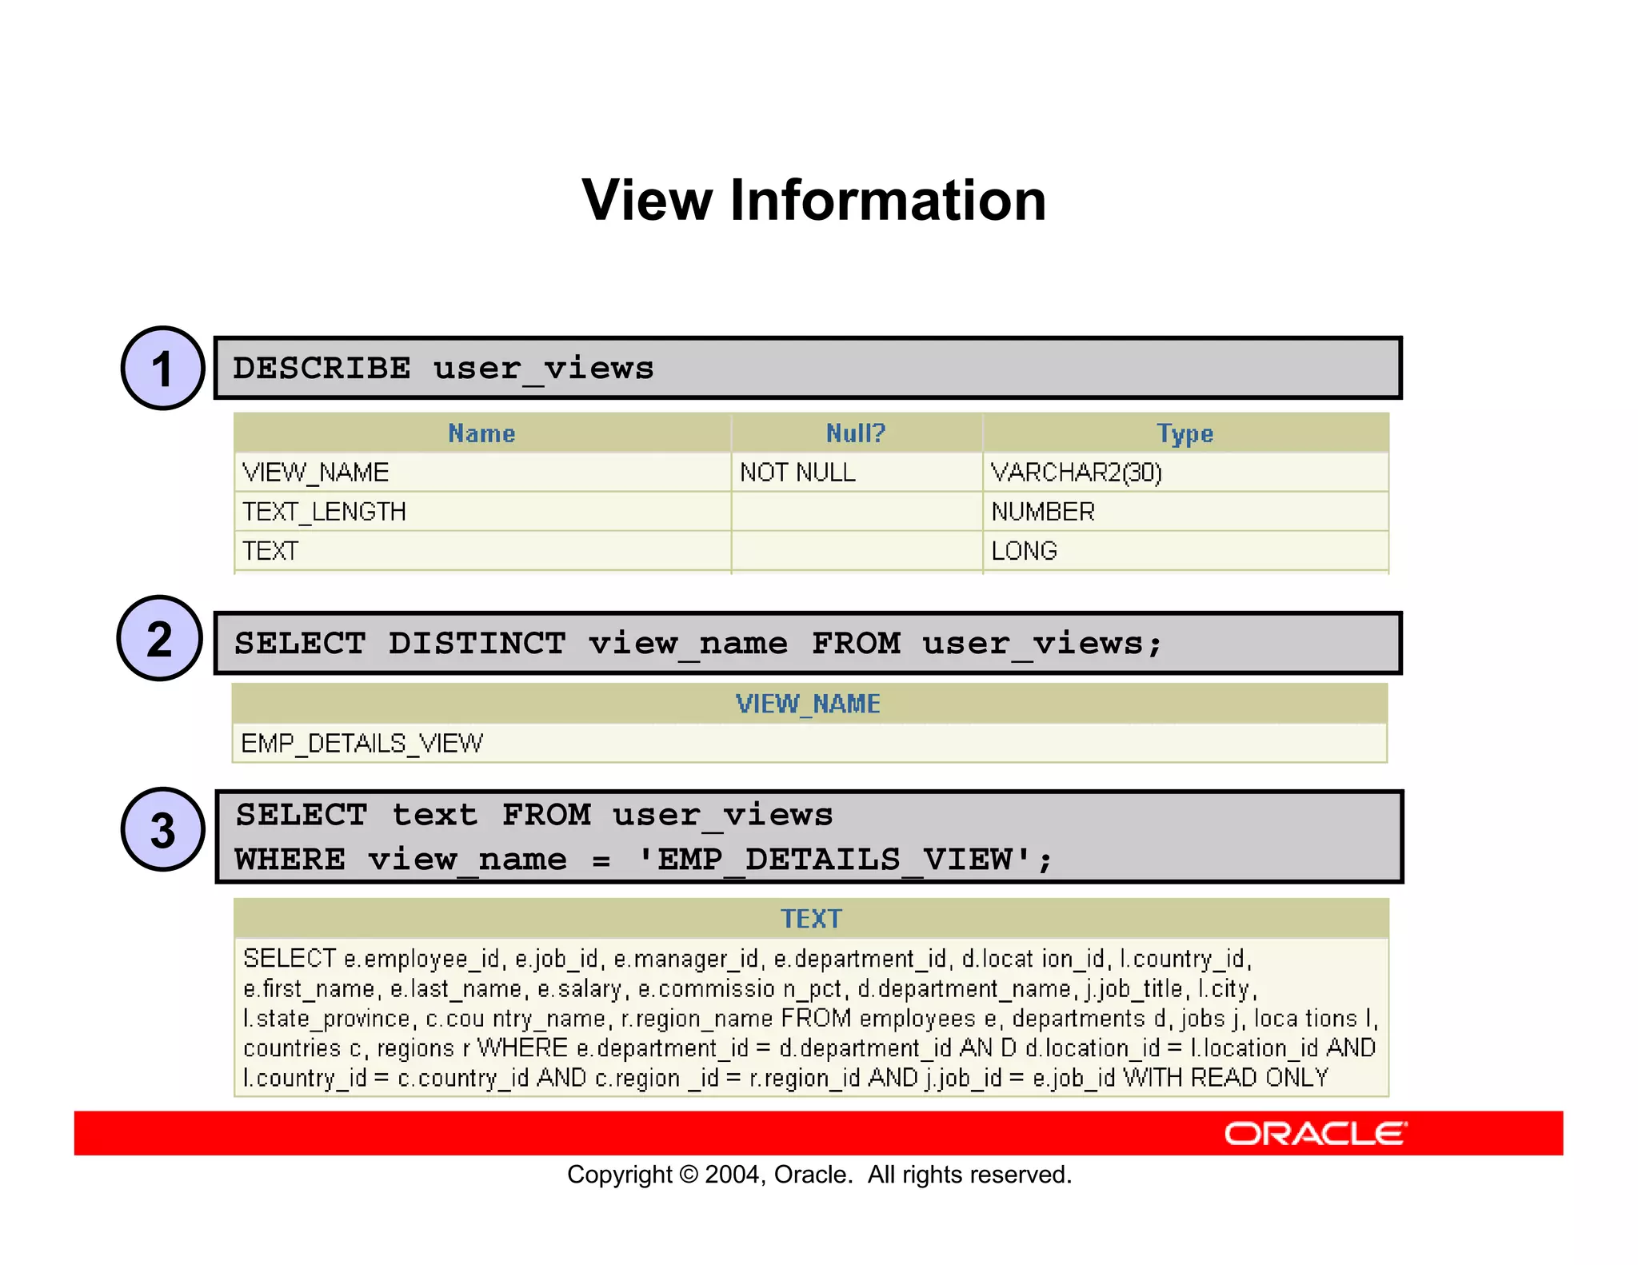Select the 'TEXT' row name cell
This screenshot has height=1265, width=1638.
(x=482, y=550)
